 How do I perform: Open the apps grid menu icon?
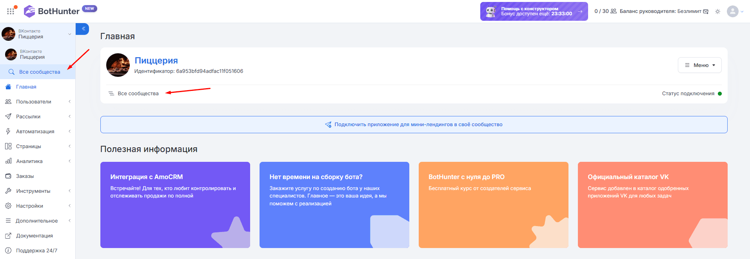pos(11,11)
